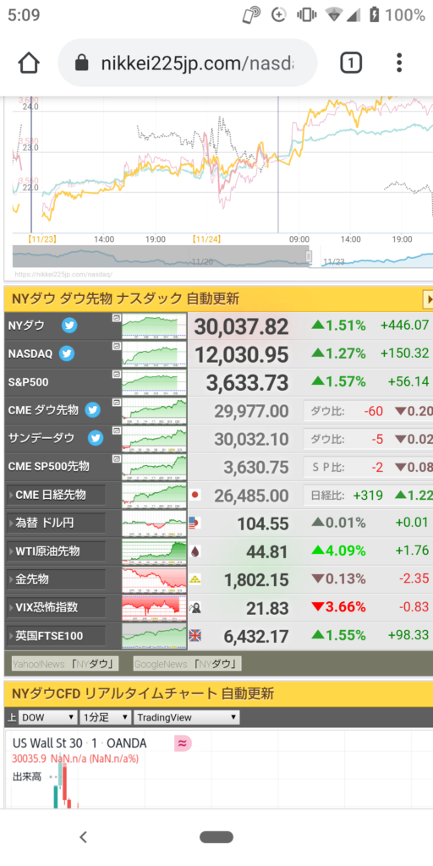The height and width of the screenshot is (866, 433).
Task: Tap the Twitter icon beside NASDAQ
Action: click(67, 354)
